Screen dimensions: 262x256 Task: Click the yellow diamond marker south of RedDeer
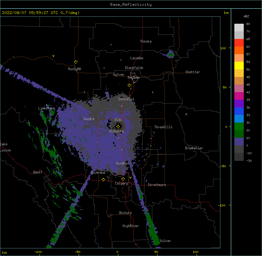point(129,85)
